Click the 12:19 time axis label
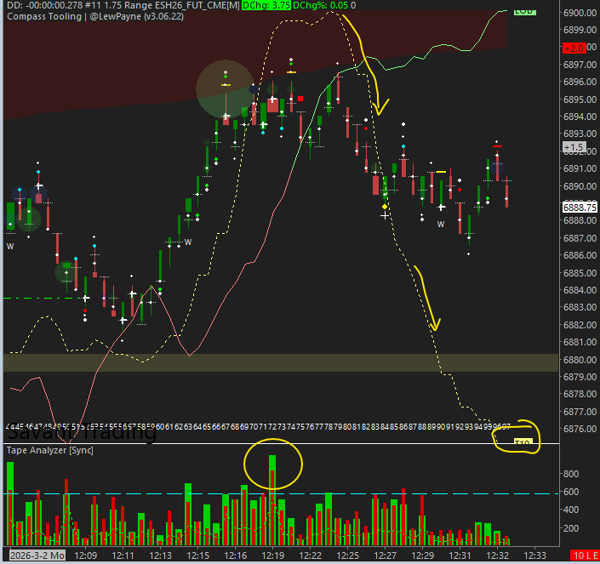This screenshot has width=600, height=564. click(x=273, y=555)
